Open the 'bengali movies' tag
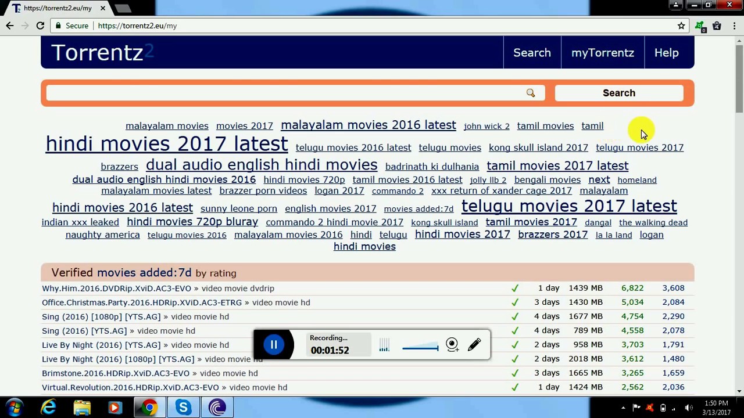The height and width of the screenshot is (418, 744). point(548,180)
